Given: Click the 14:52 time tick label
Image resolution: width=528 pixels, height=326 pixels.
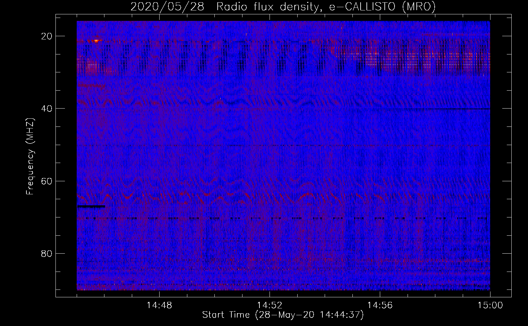Looking at the screenshot, I should (x=270, y=305).
